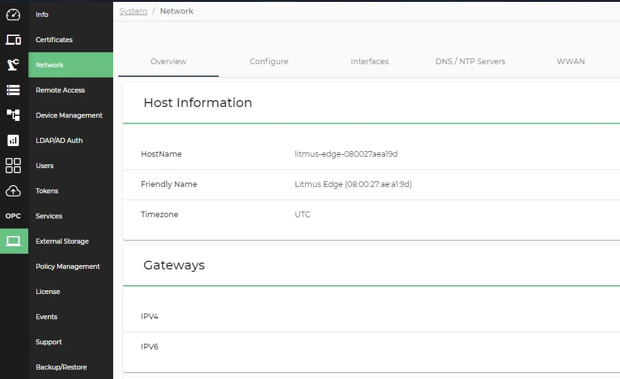Image resolution: width=620 pixels, height=379 pixels.
Task: Click friendly name Litmus Edge (08:00:27:ae:a1:9d)
Action: coord(353,184)
